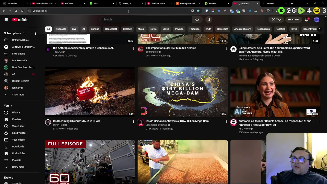Open the account avatar menu

coord(317,20)
